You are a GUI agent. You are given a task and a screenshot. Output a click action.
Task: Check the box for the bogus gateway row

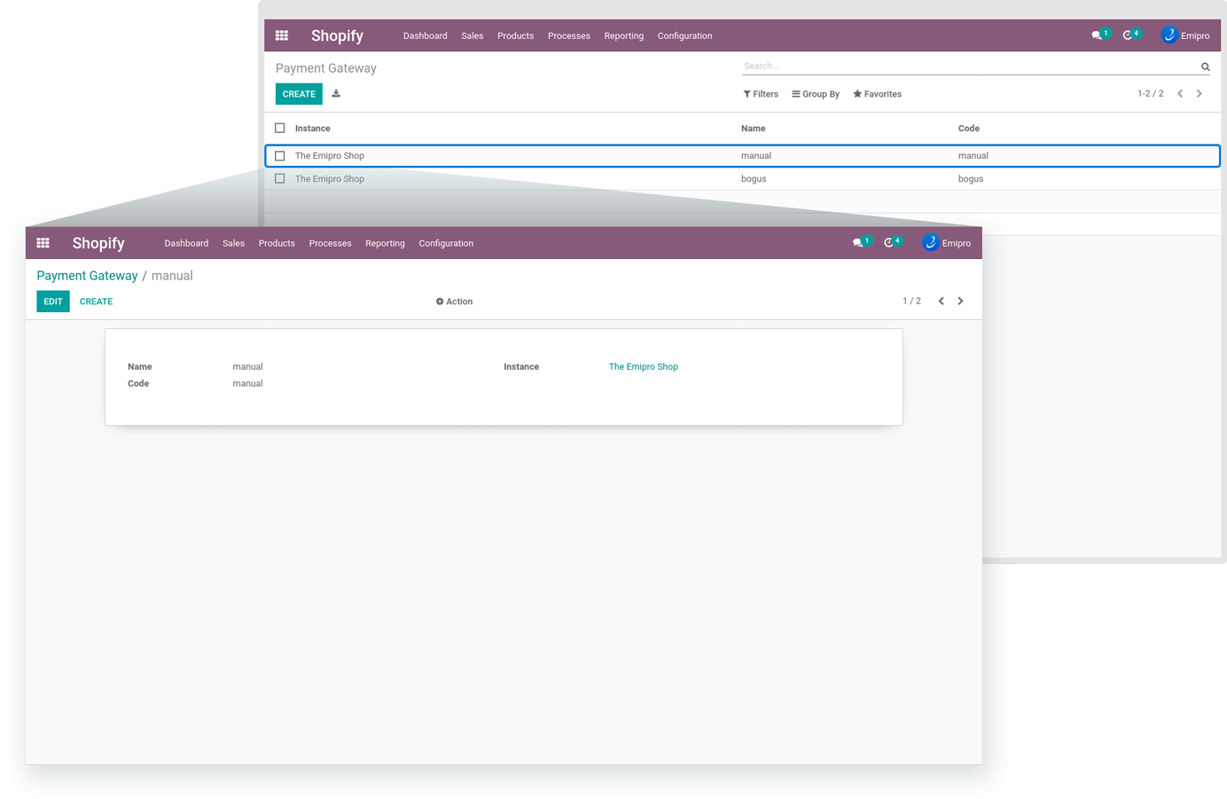(280, 179)
